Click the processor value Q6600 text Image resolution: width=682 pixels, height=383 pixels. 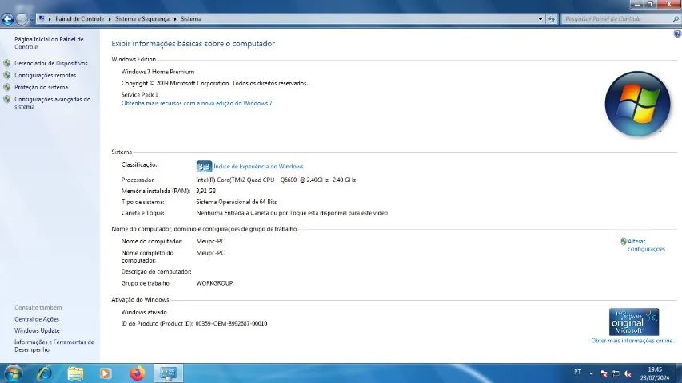point(276,180)
